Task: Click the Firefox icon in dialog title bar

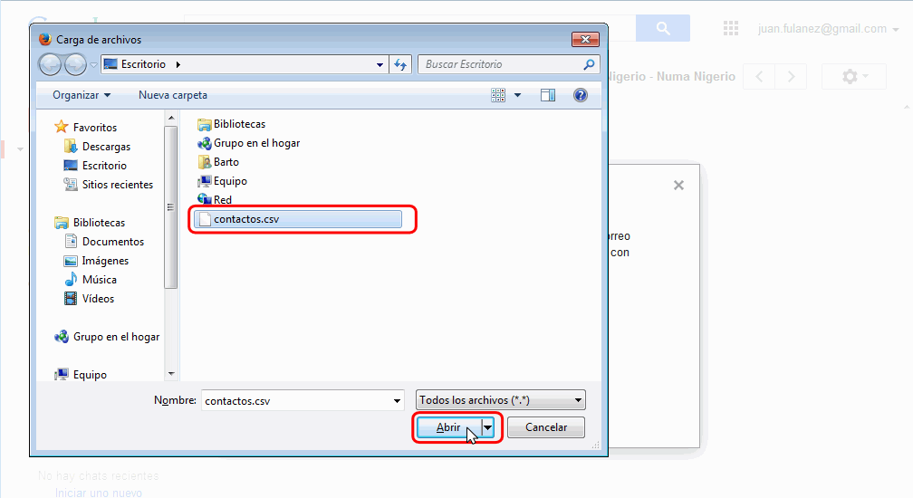Action: (x=45, y=39)
